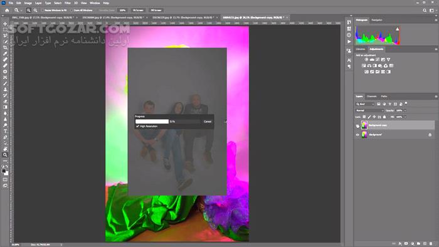Toggle lock image pixels brush icon
Screen dimensions: 439x247
coord(369,117)
